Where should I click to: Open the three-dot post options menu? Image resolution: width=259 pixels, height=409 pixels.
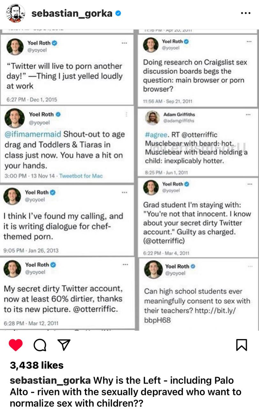[x=245, y=13]
